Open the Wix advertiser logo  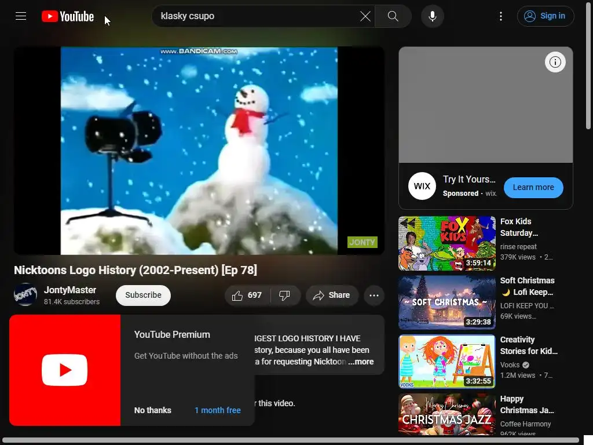(422, 186)
